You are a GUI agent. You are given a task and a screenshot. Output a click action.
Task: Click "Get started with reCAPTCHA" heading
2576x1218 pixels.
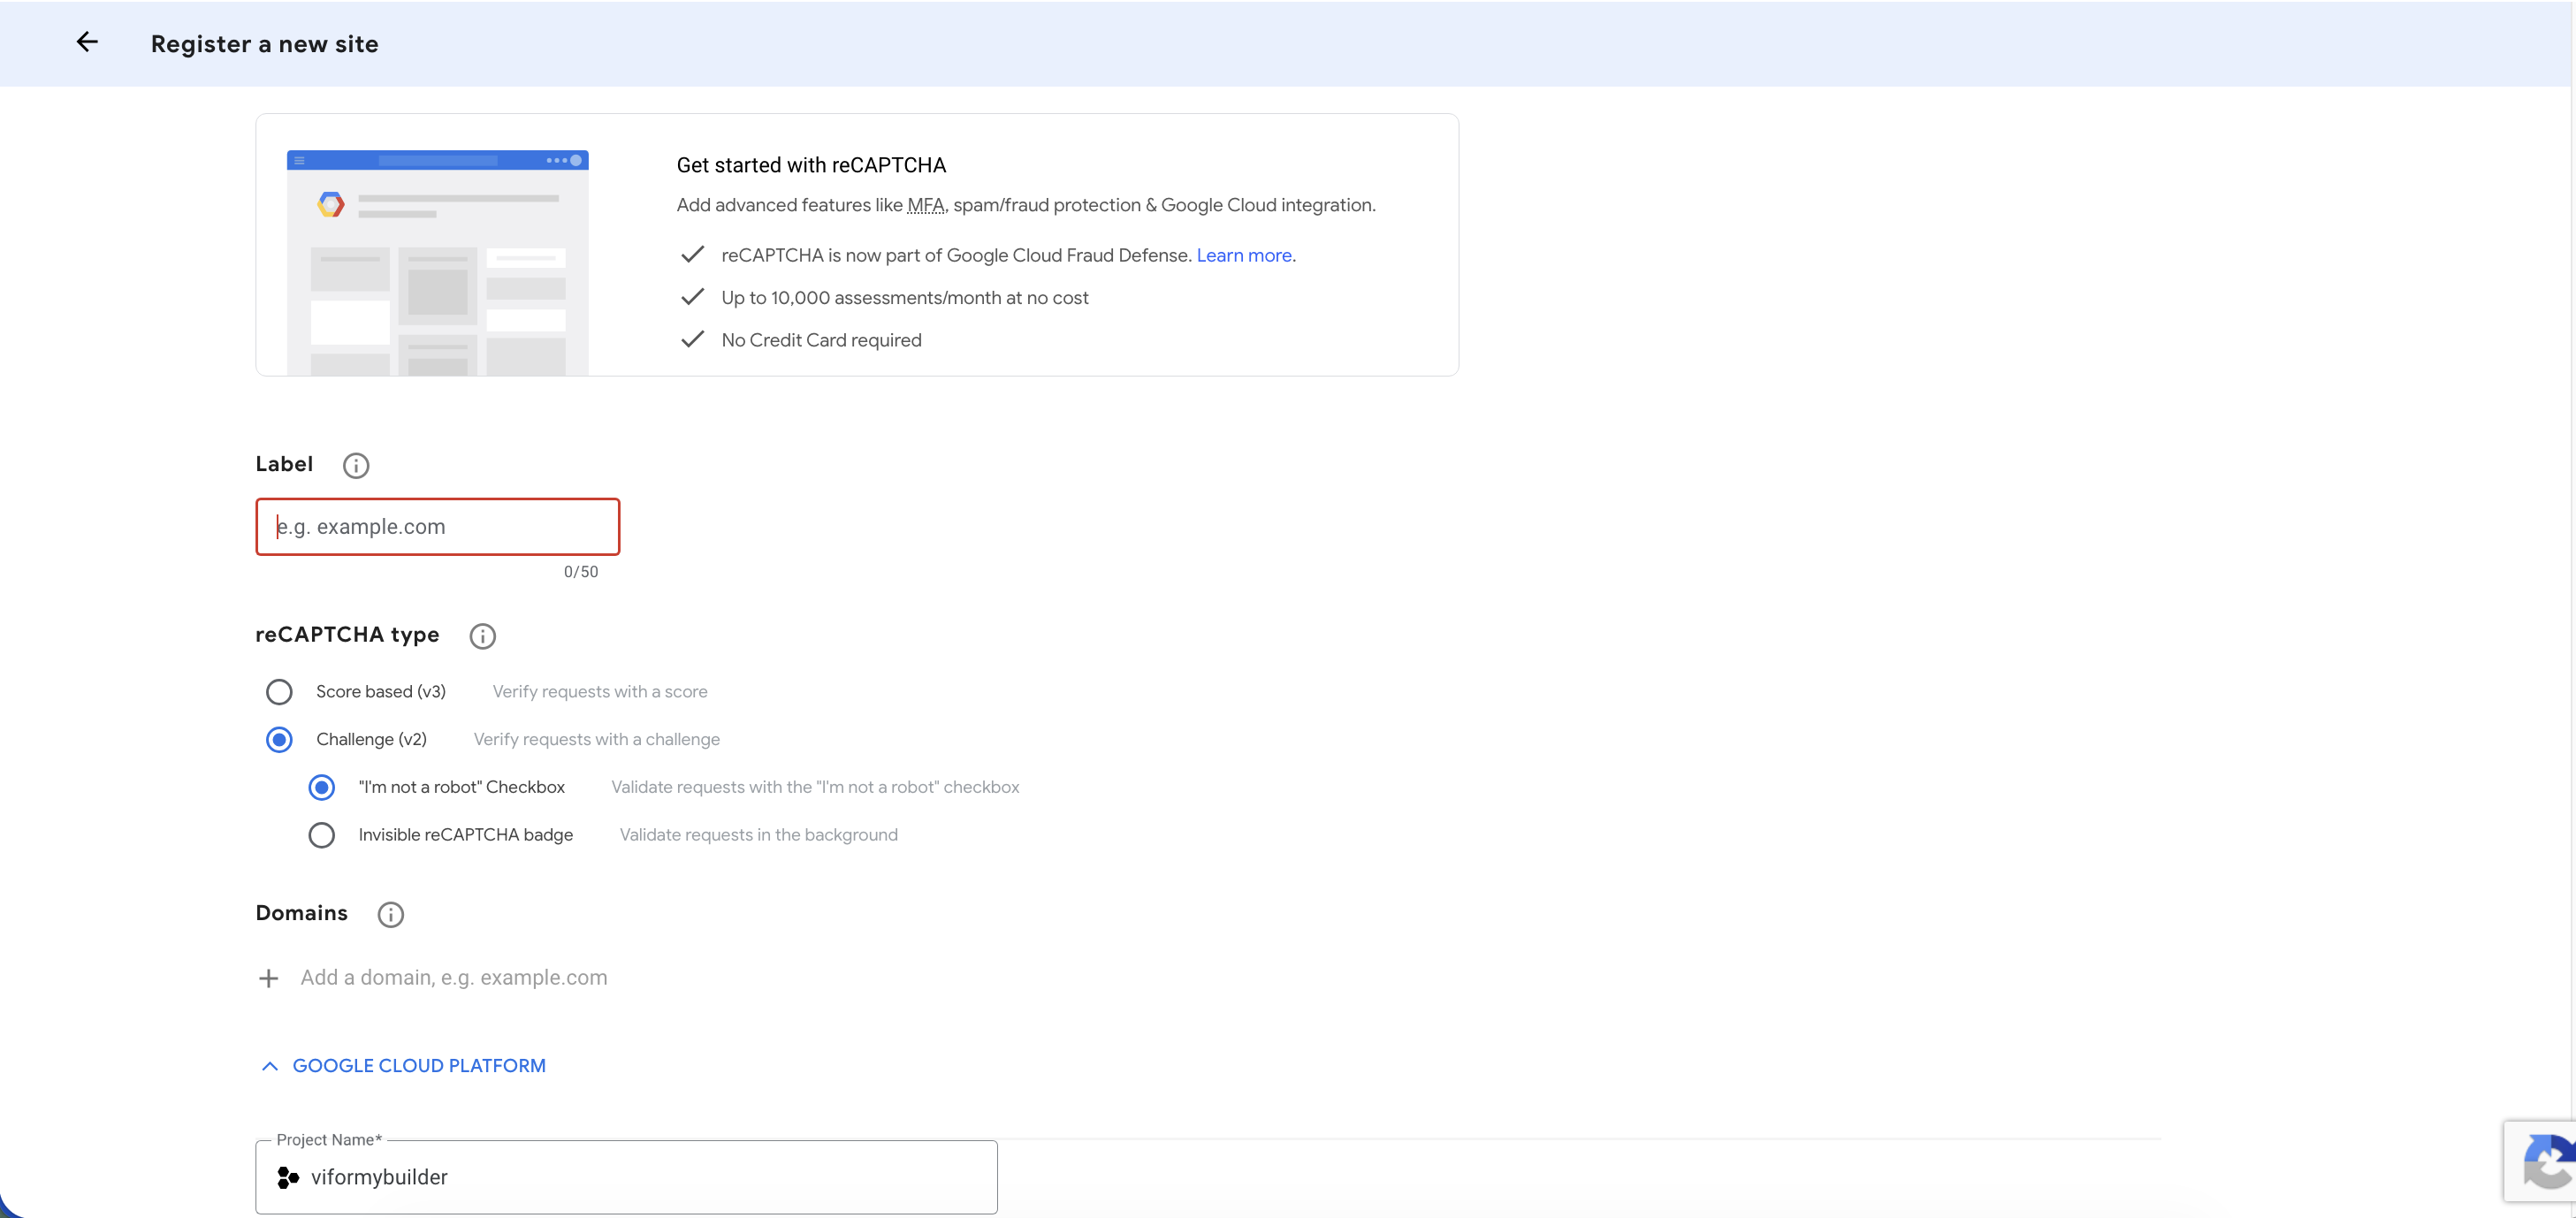coord(811,165)
